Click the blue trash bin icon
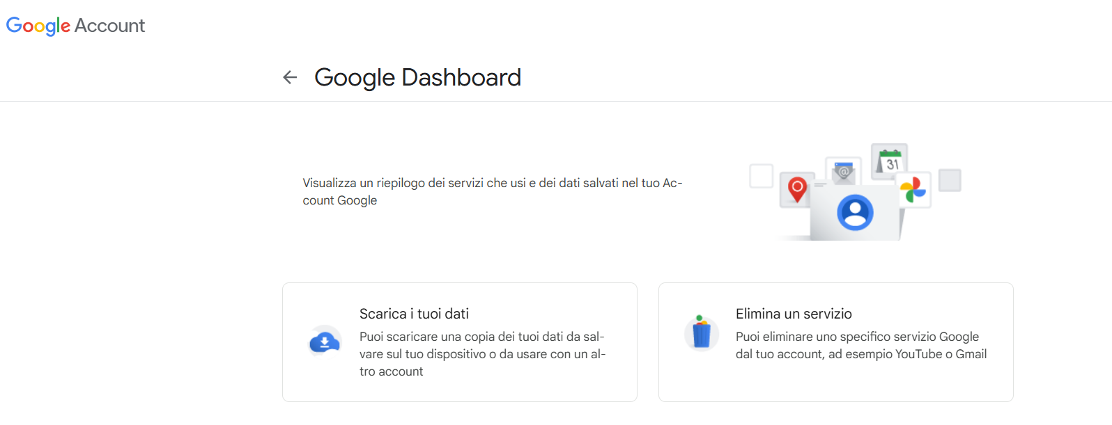 tap(702, 332)
